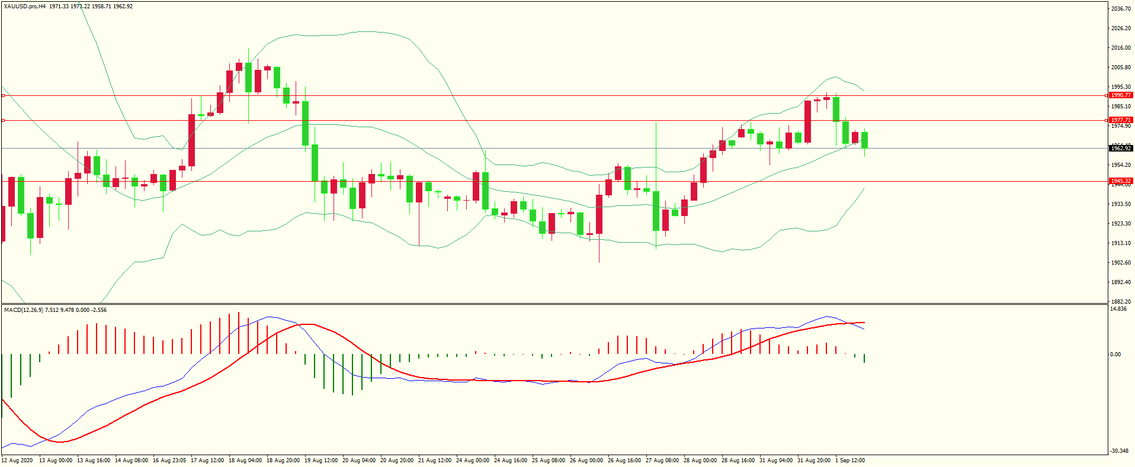Click the 1892.40 price axis value
Image resolution: width=1135 pixels, height=467 pixels.
tap(1121, 282)
